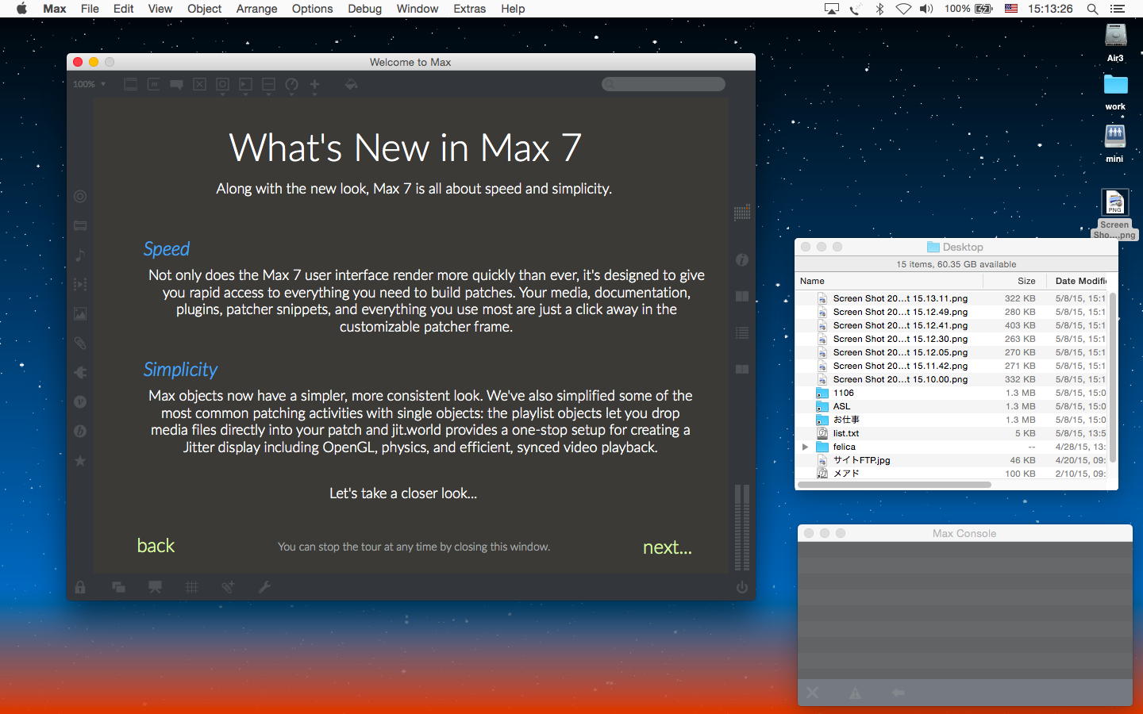Open the paperclip snippets icon in left sidebar
The width and height of the screenshot is (1143, 714).
coord(80,344)
